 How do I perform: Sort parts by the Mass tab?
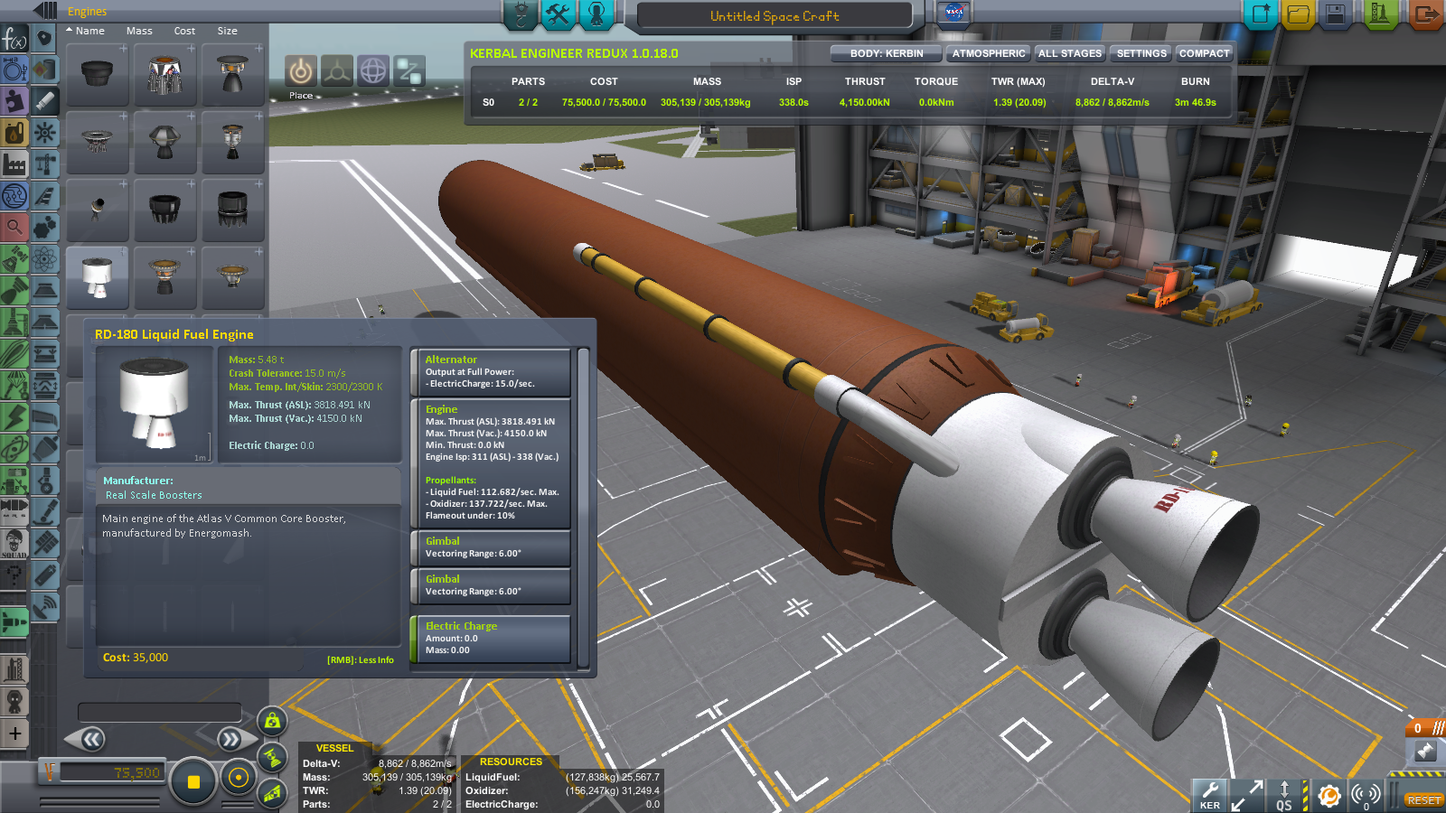point(139,31)
